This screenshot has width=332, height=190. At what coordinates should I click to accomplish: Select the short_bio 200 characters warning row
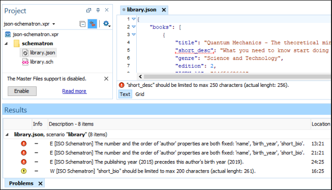(x=153, y=171)
